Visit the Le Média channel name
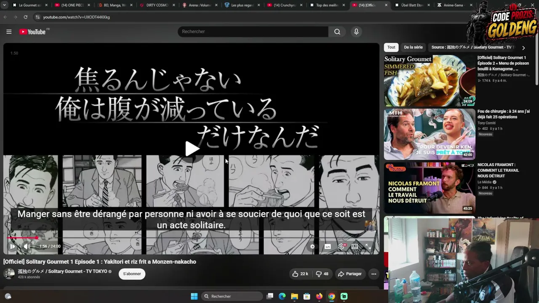Viewport: 539px width, 303px height. 485,182
